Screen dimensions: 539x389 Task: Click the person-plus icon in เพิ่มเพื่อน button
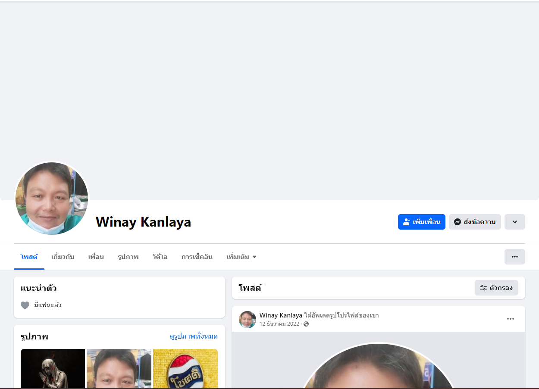click(407, 222)
